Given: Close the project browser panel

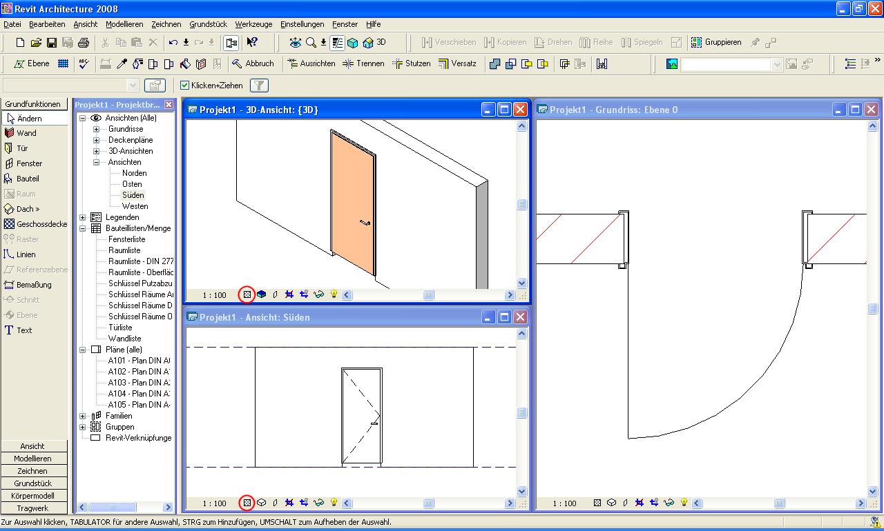Looking at the screenshot, I should pos(169,105).
